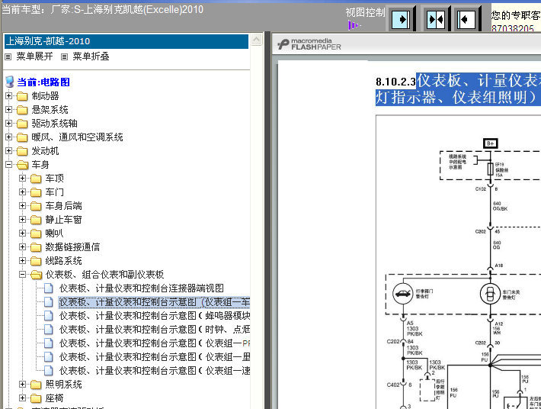Open the 当前:电路图 link
Screen dimensions: 541x409
pos(43,82)
